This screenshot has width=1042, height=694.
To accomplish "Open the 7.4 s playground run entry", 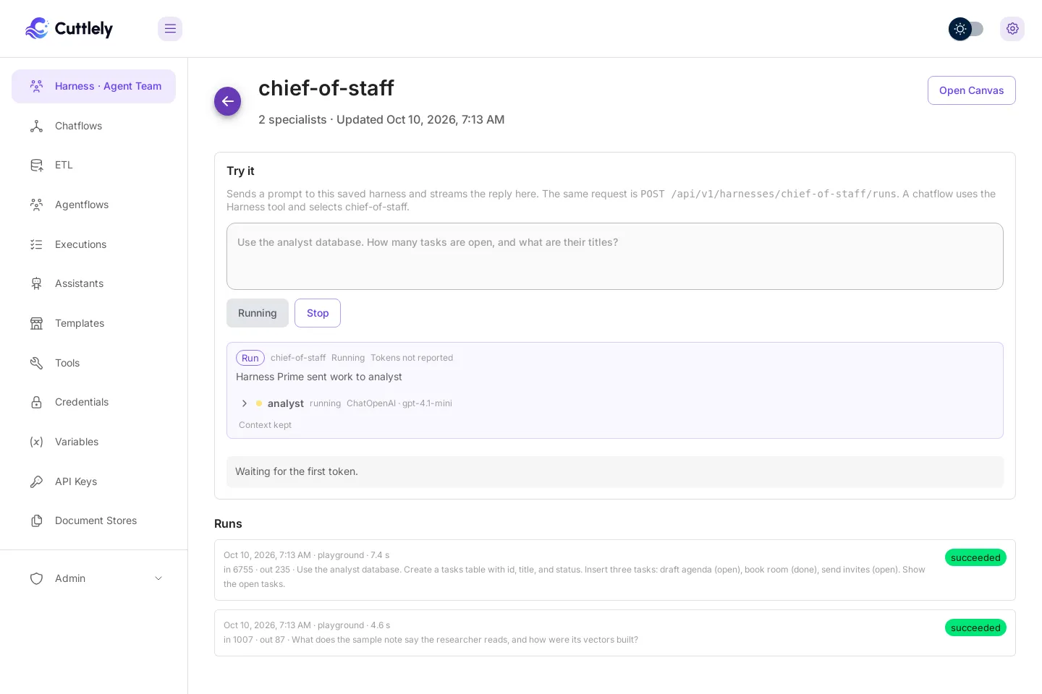I will point(615,570).
